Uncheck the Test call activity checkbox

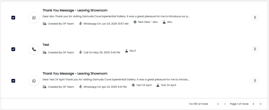[13, 49]
